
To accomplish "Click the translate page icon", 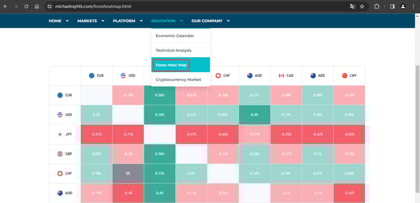I will pyautogui.click(x=352, y=6).
